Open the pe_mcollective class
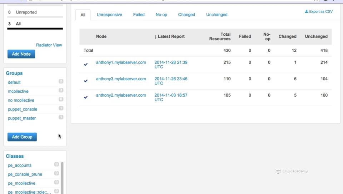Screen dimensions: 343x194 point(22,183)
